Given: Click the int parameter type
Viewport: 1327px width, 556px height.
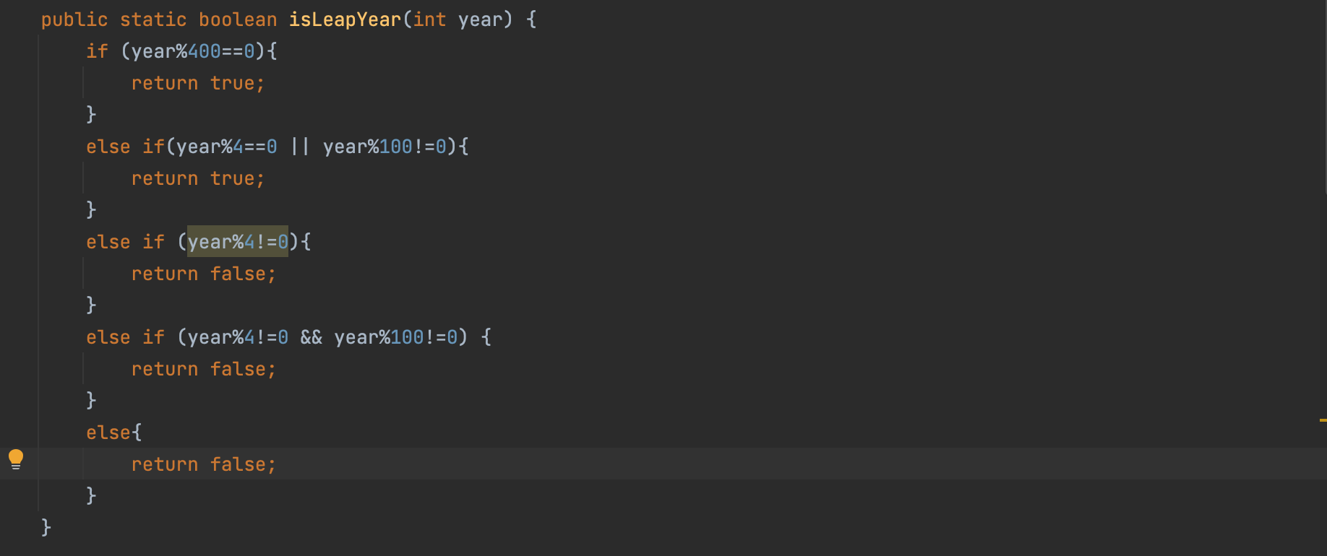Looking at the screenshot, I should pyautogui.click(x=429, y=19).
